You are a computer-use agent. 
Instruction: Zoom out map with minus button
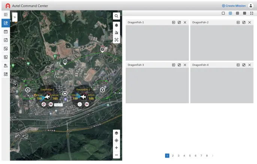116,155
